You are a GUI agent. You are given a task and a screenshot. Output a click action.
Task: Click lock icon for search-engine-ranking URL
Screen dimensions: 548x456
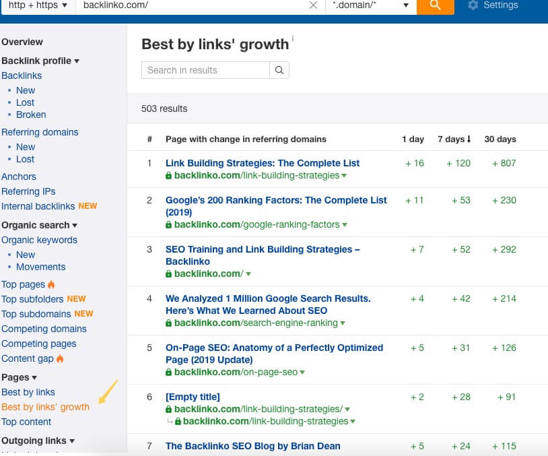[168, 323]
